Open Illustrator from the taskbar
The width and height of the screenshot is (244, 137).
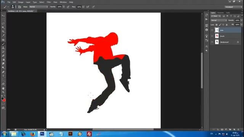(x=70, y=134)
